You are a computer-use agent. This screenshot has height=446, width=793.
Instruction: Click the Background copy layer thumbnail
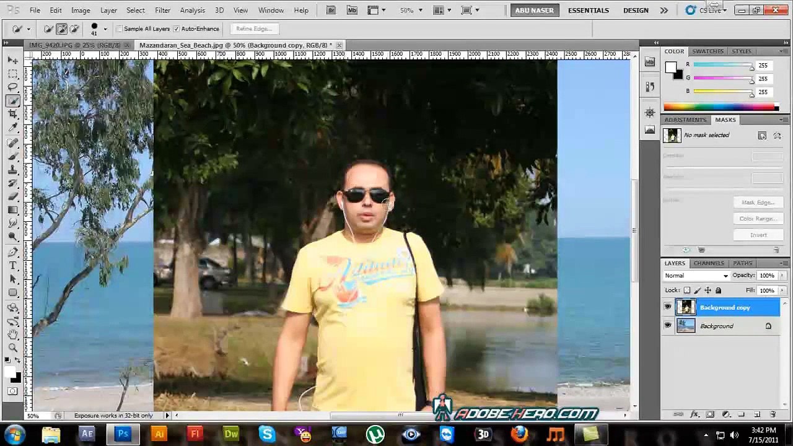click(x=686, y=307)
